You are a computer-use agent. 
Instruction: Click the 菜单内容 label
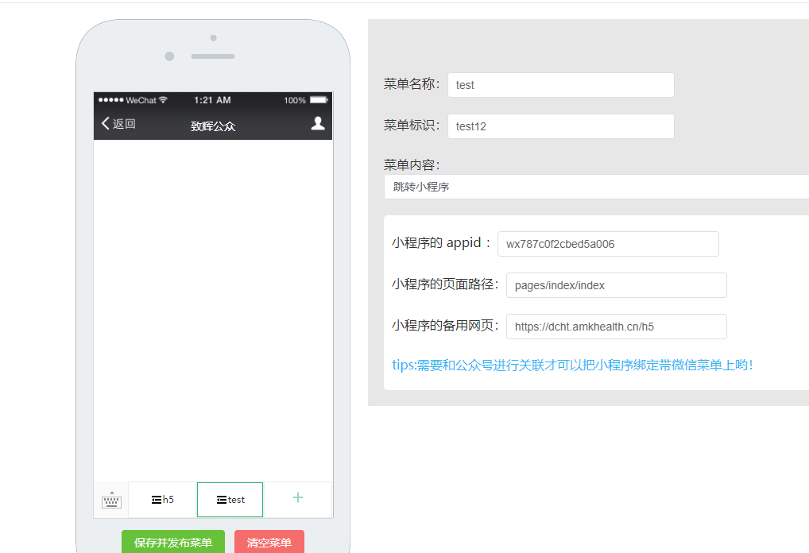pos(411,165)
